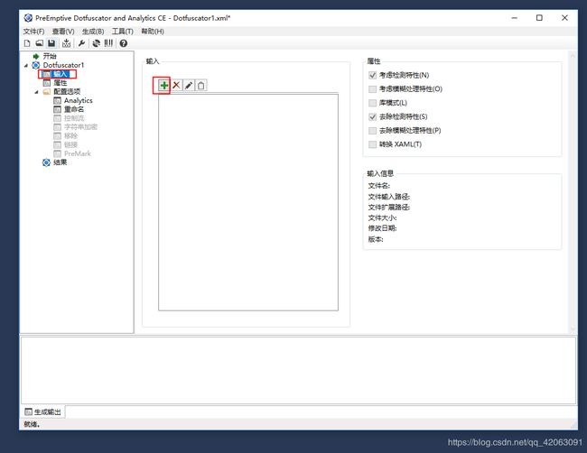Click the greyed 链接 tree item

coord(70,144)
